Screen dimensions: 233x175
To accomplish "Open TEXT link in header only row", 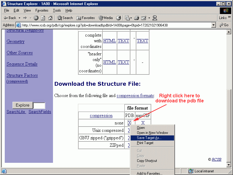I will click(x=123, y=62).
